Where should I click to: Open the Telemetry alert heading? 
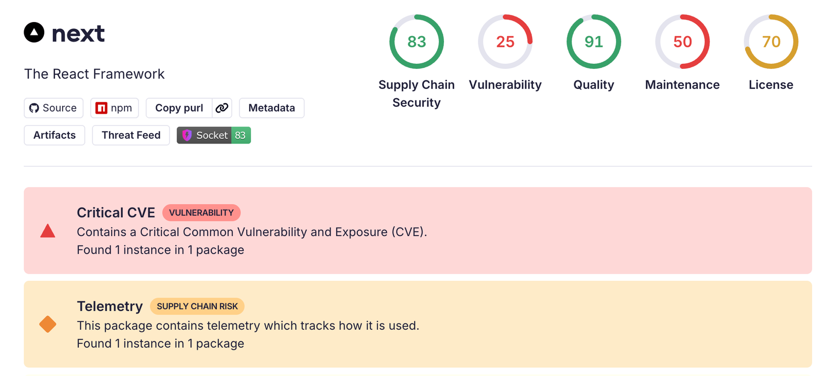pos(110,306)
